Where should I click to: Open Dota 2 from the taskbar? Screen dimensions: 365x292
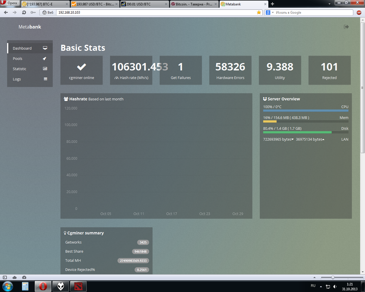pos(78,286)
